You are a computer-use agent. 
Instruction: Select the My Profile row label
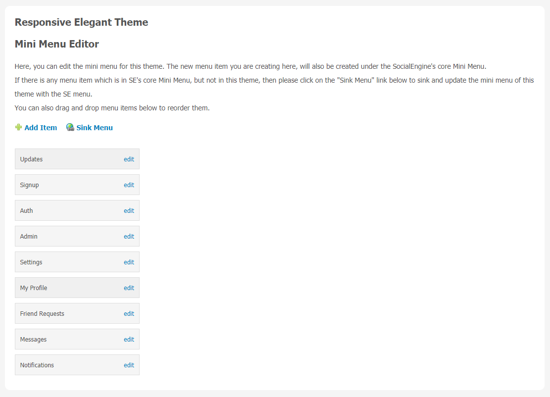pos(33,288)
